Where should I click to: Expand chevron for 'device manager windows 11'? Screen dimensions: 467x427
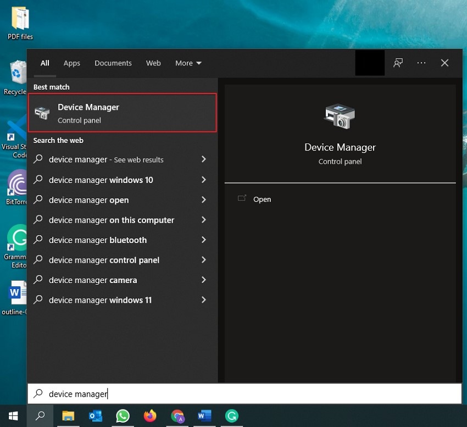[x=204, y=300]
